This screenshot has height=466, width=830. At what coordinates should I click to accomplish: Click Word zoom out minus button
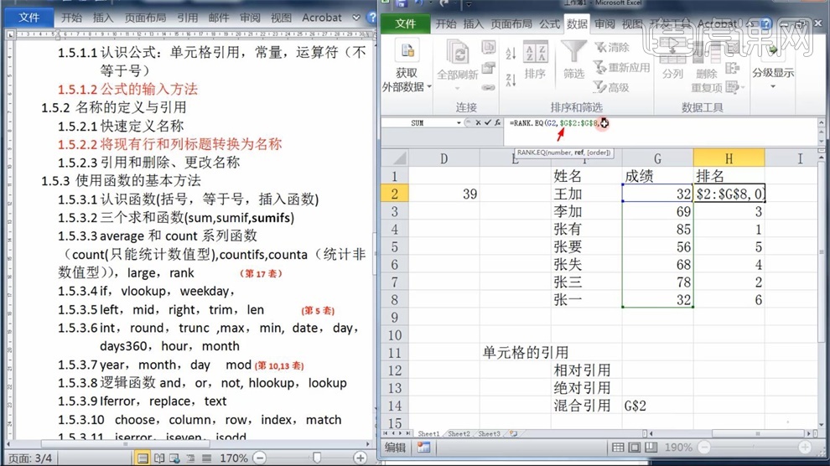pyautogui.click(x=259, y=458)
